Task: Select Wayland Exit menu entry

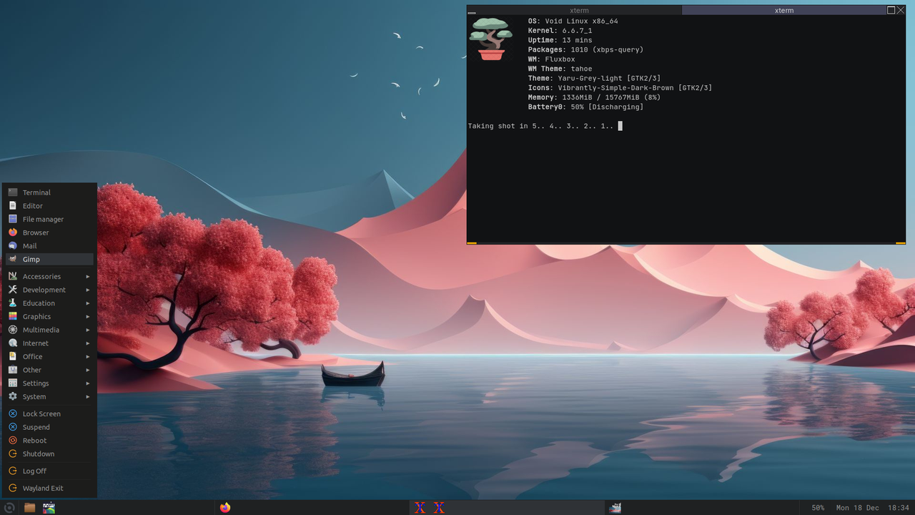Action: click(49, 488)
